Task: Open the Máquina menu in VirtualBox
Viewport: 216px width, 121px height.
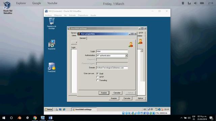Action: (x=58, y=15)
